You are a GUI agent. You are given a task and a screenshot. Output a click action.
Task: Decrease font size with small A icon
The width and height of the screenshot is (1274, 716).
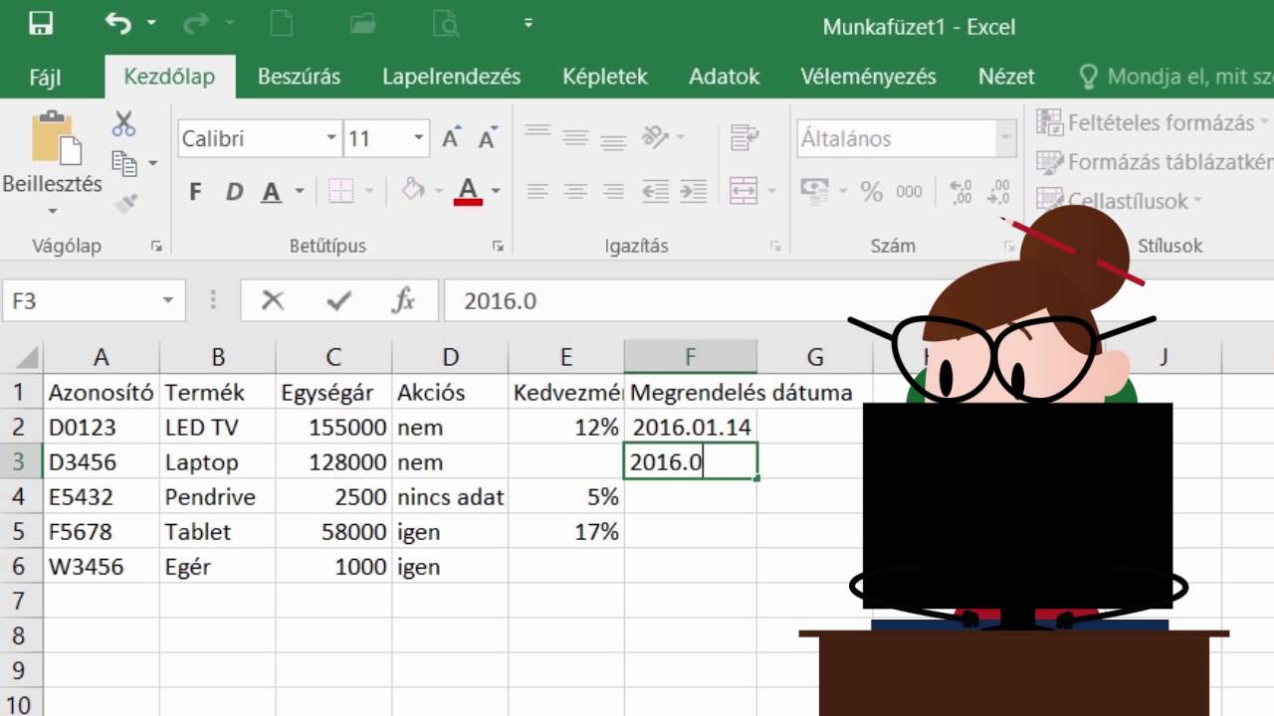coord(487,138)
